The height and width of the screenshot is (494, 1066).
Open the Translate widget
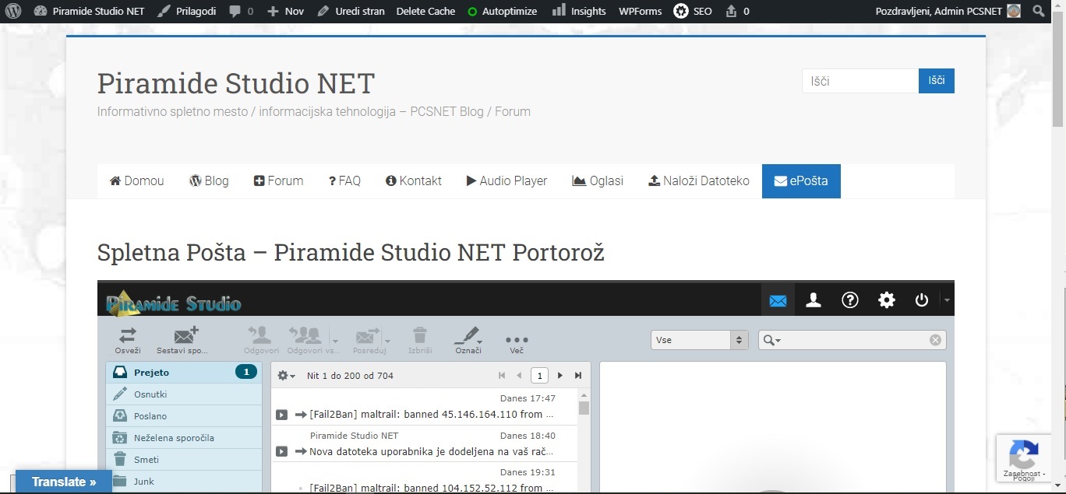coord(64,482)
